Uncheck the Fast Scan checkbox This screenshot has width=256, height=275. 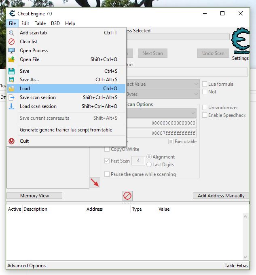107,161
